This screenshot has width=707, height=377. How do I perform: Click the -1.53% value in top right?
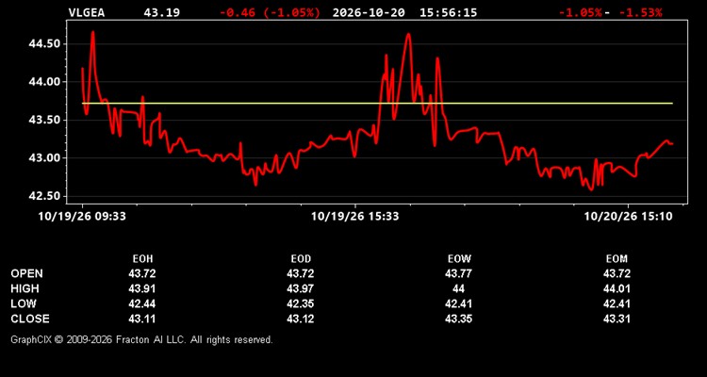(x=641, y=12)
